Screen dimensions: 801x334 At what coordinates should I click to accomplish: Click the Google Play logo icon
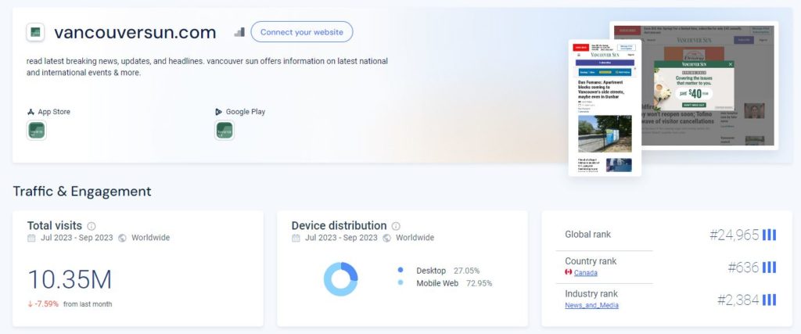(x=219, y=112)
